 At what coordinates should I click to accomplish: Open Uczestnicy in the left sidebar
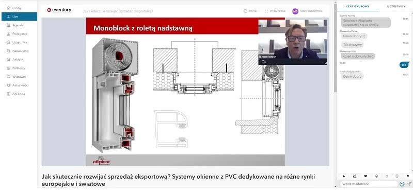point(19,42)
